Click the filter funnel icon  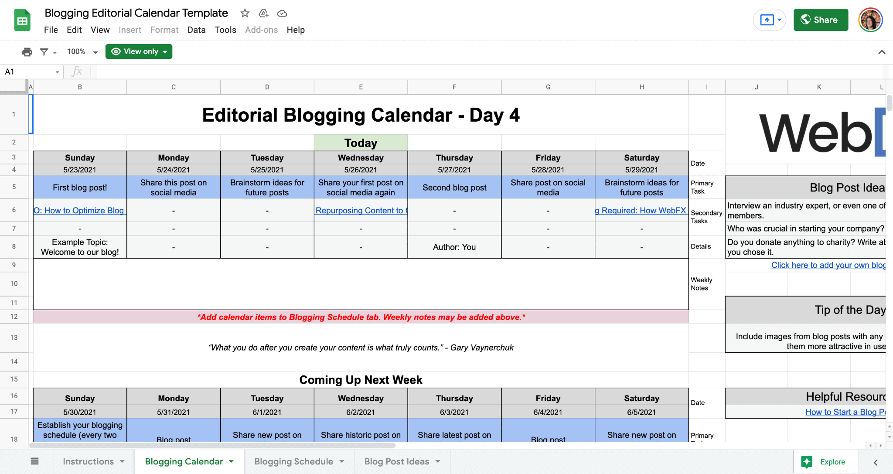click(44, 52)
